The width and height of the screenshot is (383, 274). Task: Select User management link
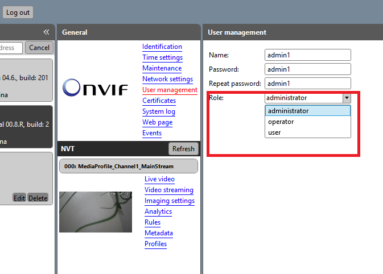[170, 90]
